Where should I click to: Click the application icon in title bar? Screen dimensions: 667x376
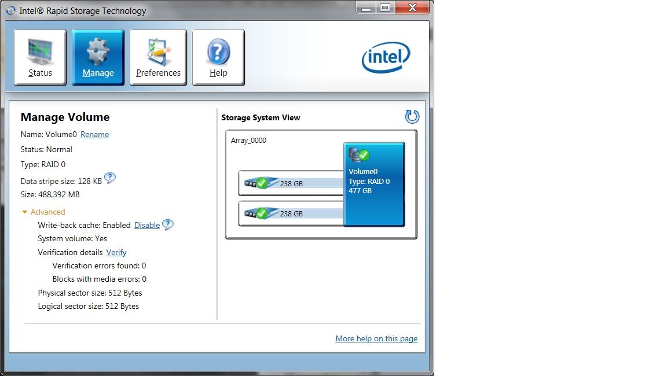click(x=10, y=10)
